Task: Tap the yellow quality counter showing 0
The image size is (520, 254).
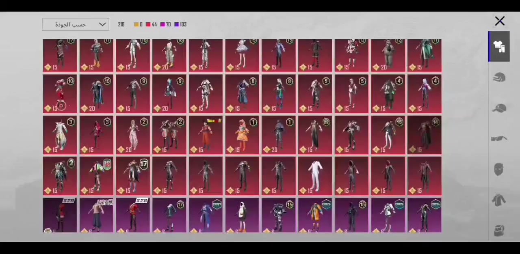Action: click(138, 24)
